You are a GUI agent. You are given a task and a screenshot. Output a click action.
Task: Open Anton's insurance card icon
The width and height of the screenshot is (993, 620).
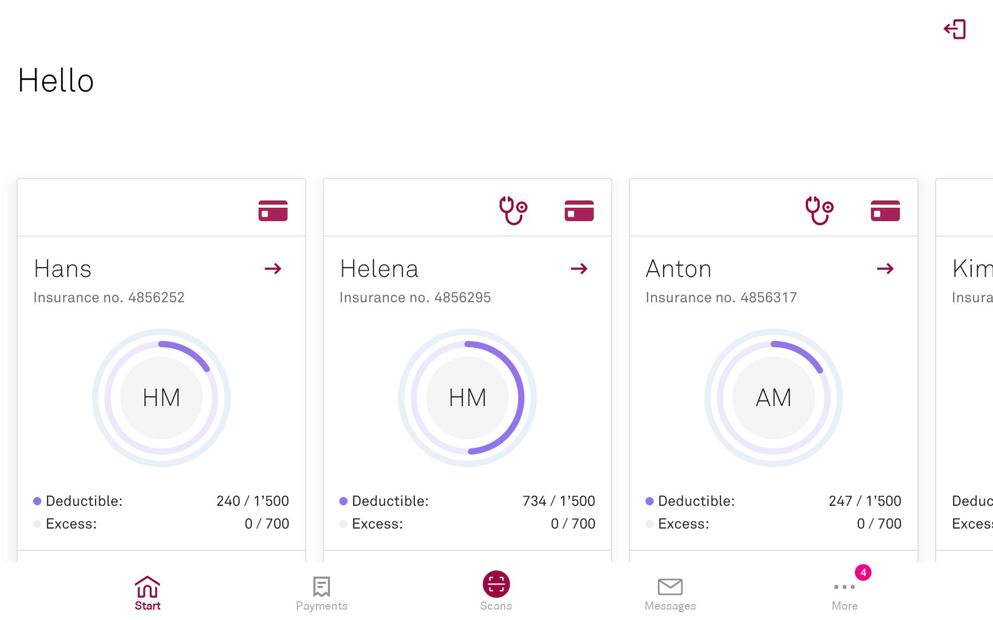coord(885,210)
